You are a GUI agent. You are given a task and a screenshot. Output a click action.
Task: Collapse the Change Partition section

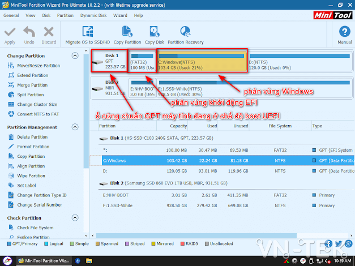75,55
